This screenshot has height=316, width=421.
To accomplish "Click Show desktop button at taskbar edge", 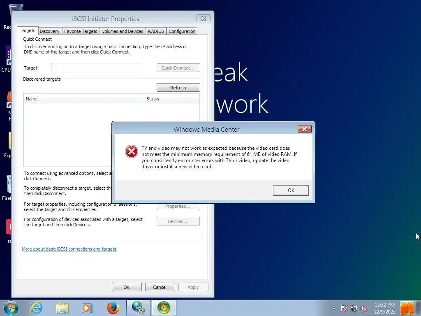I will [x=418, y=308].
